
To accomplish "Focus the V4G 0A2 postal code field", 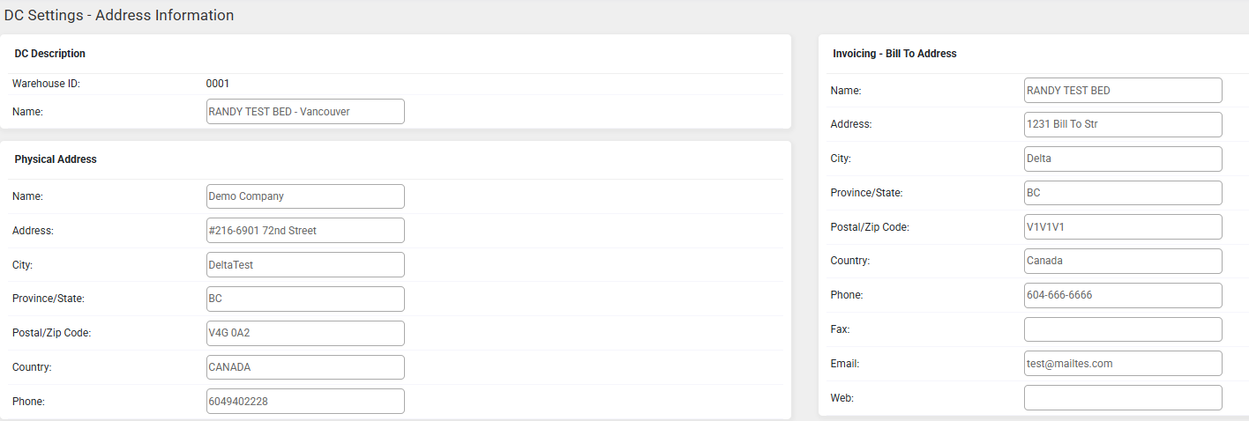I will click(305, 333).
